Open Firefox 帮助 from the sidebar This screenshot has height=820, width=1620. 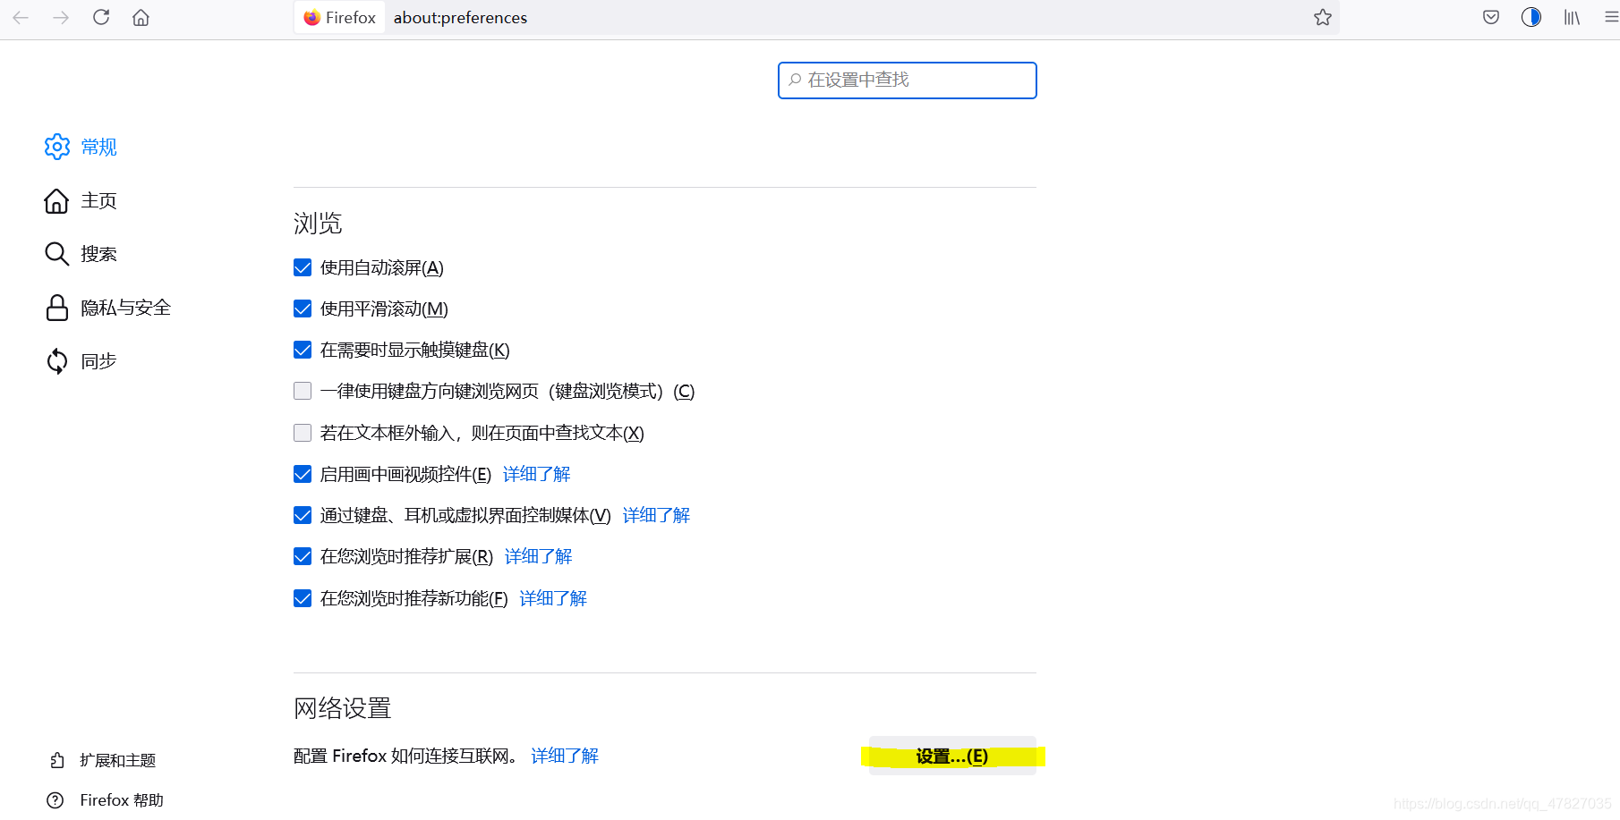tap(122, 800)
